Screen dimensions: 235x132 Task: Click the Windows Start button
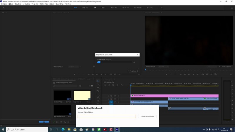point(3,129)
